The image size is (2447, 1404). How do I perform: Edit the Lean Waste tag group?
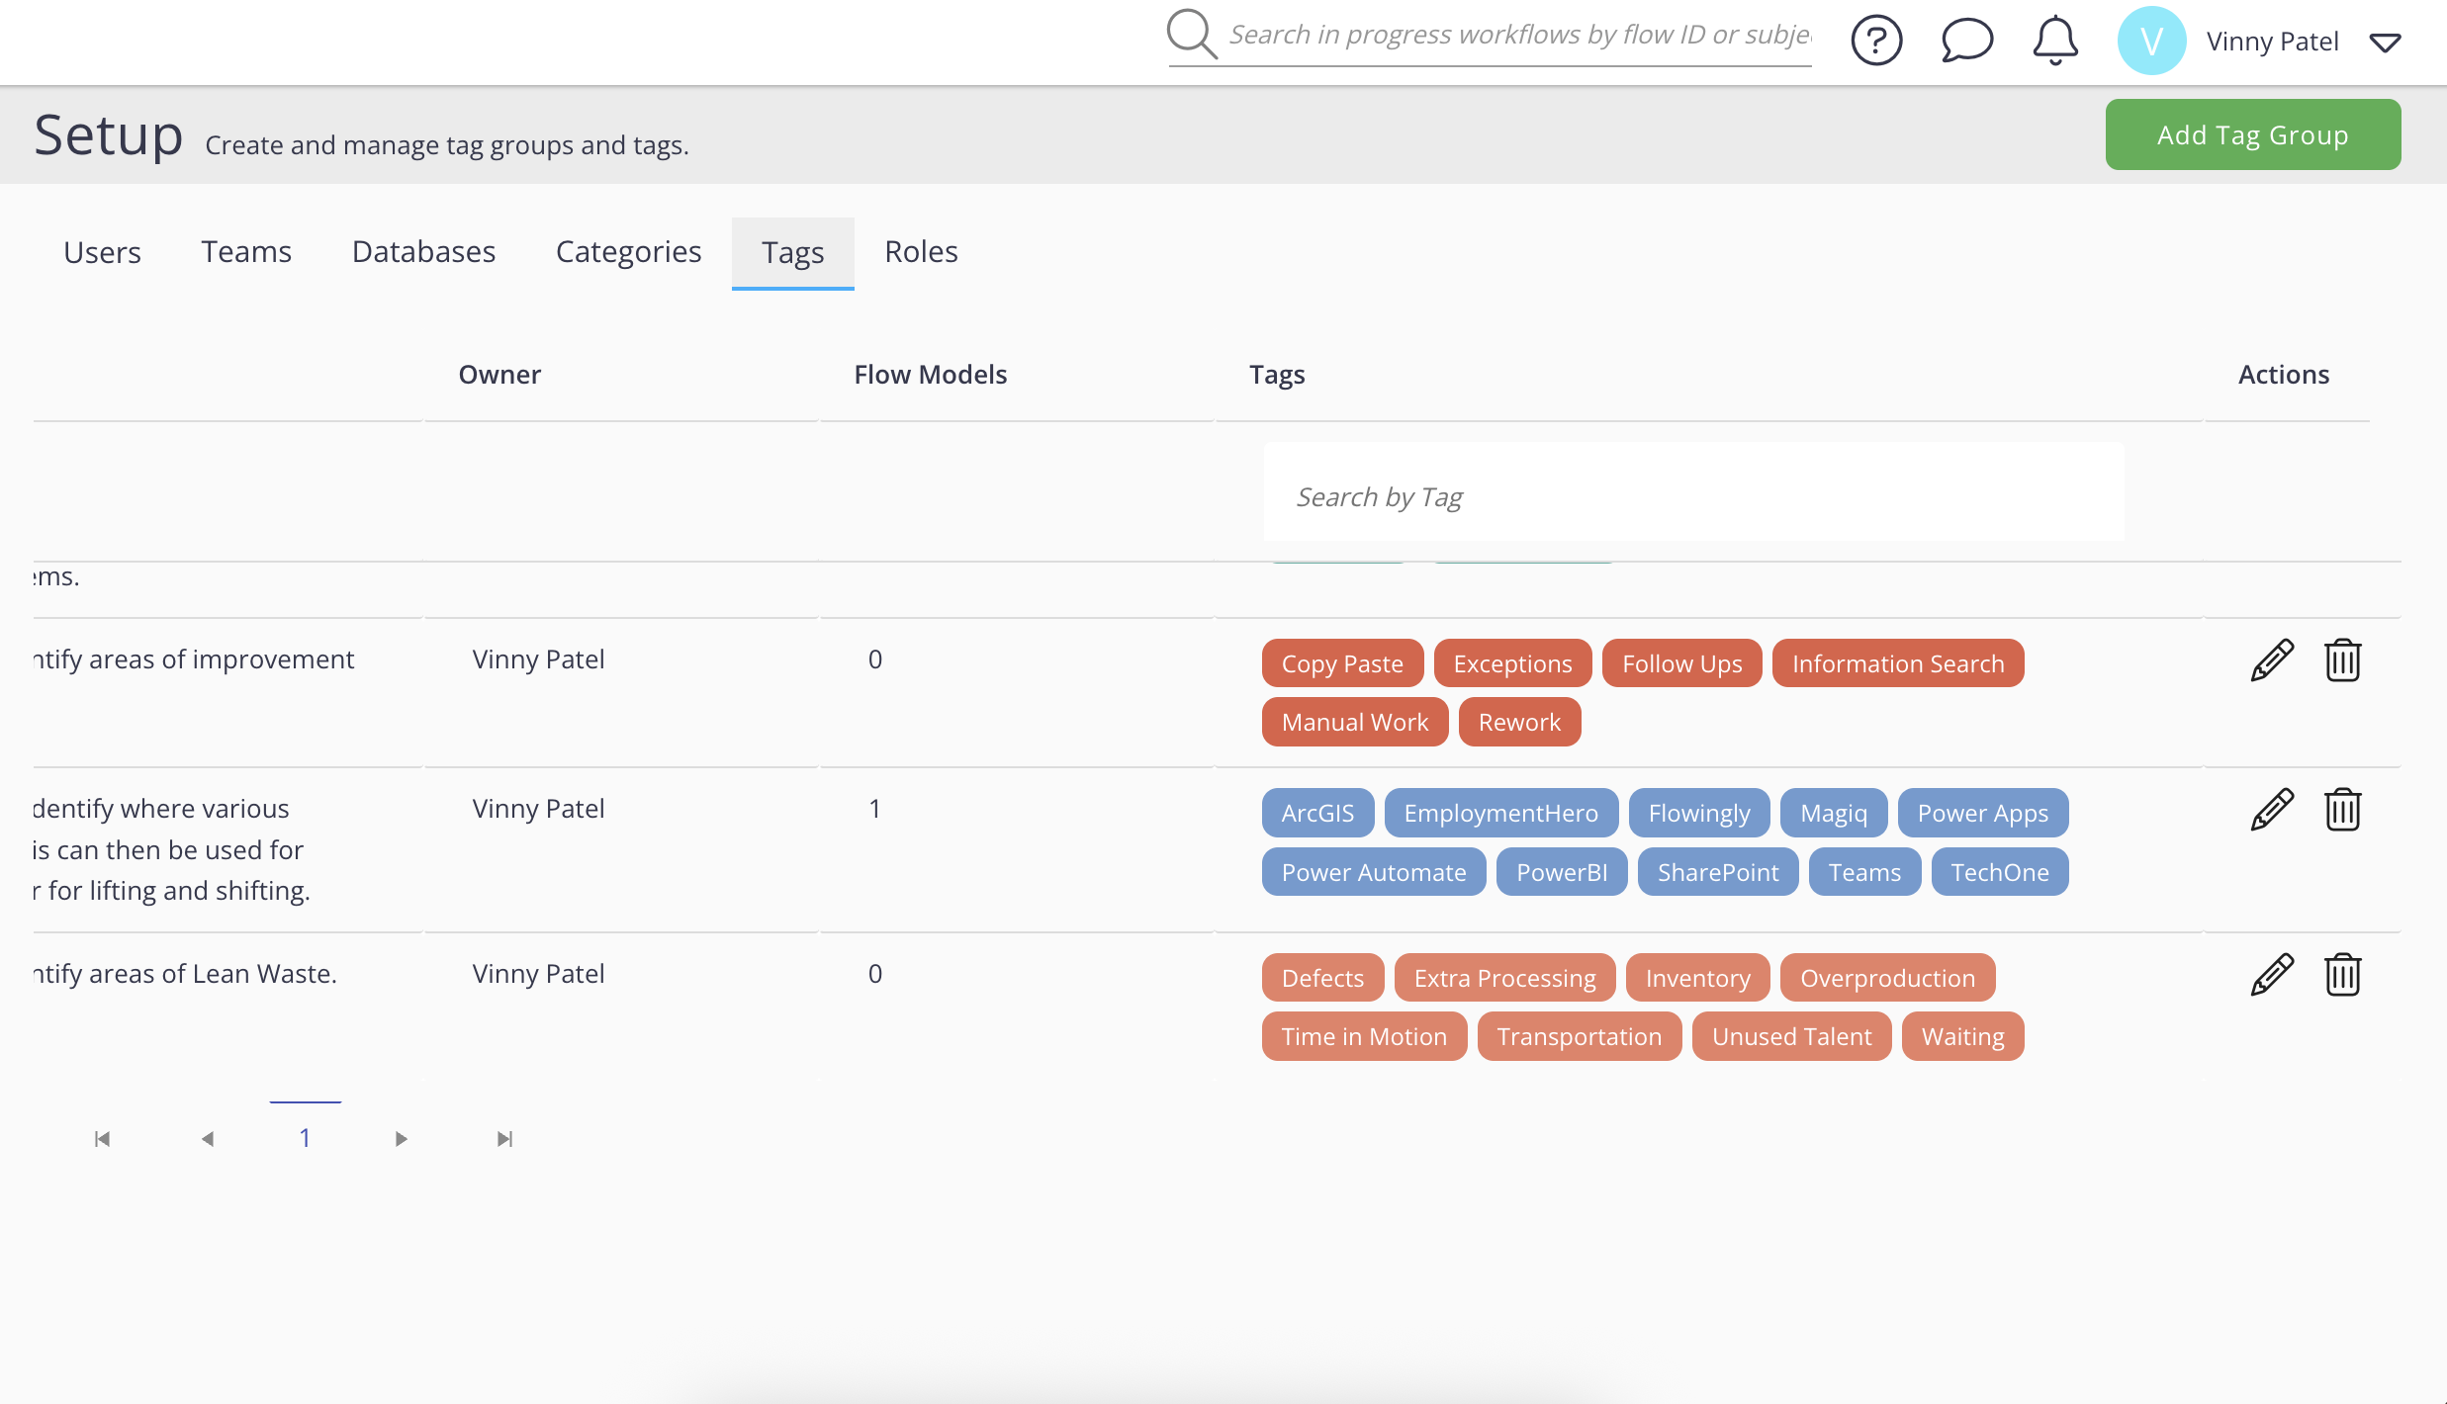(2272, 975)
